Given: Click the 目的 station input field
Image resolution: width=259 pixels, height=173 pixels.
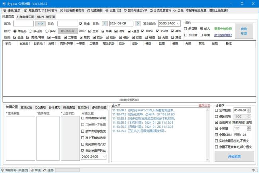Looking at the screenshot, I should click(x=68, y=24).
